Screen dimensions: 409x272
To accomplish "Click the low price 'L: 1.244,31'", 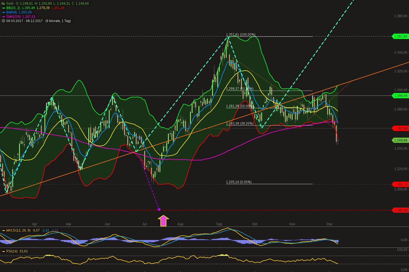I will 62,4.
